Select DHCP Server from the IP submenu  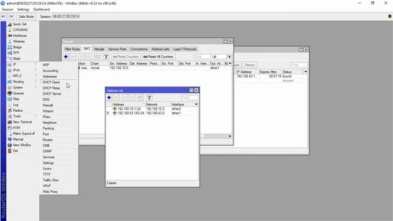52,94
